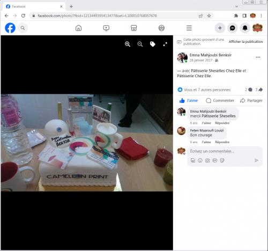Reply to Emna's comment with Répondre
268x251 pixels.
pyautogui.click(x=222, y=123)
